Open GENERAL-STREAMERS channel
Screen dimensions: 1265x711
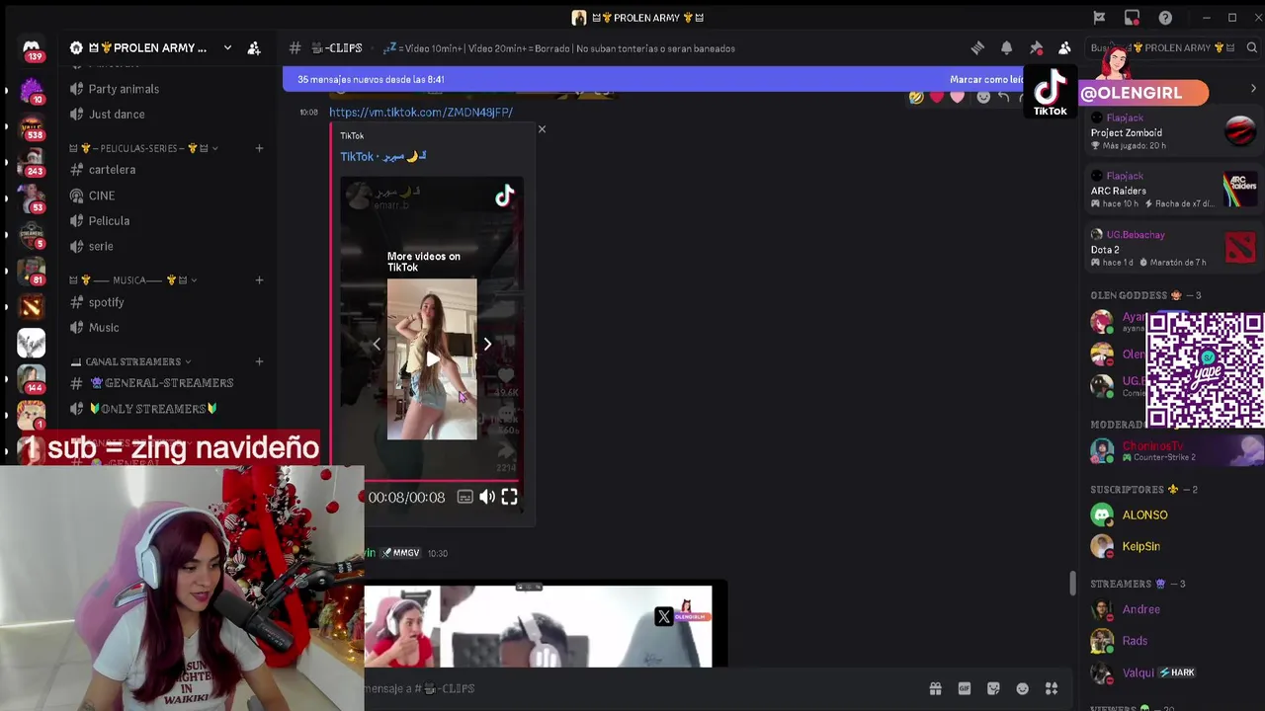tap(163, 383)
